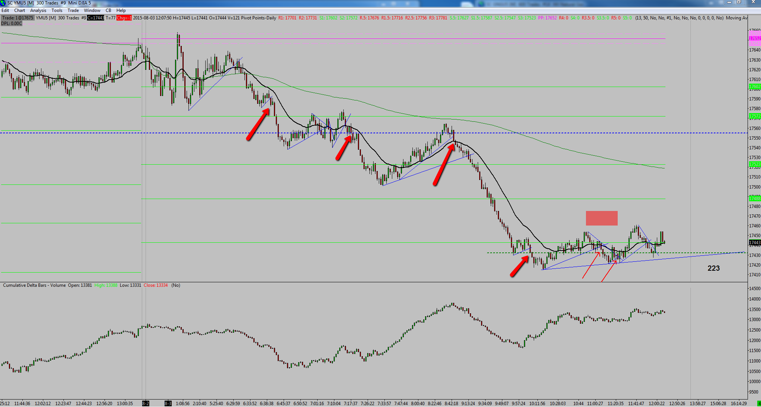The height and width of the screenshot is (407, 761).
Task: Click the 'S3: 17523' support value
Action: pos(527,18)
